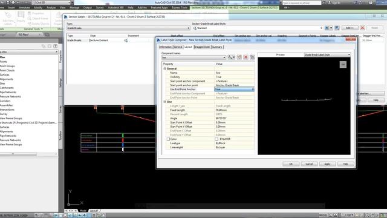Viewport: 387px width, 218px height.
Task: Select Intersections in the Prospector tree
Action: click(x=7, y=110)
